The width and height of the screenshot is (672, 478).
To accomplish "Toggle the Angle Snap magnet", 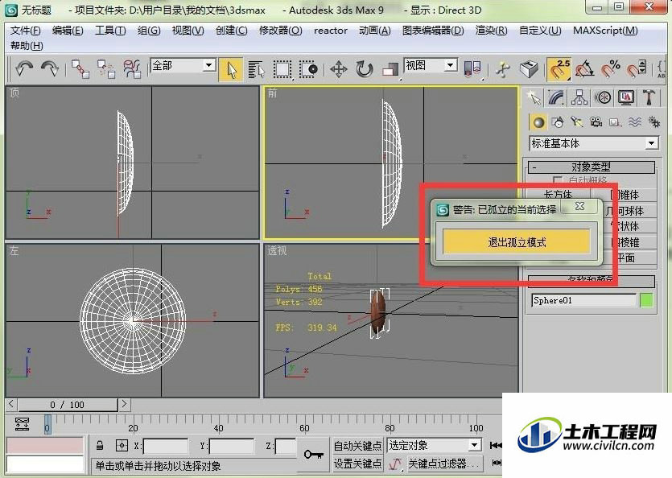I will click(x=584, y=69).
